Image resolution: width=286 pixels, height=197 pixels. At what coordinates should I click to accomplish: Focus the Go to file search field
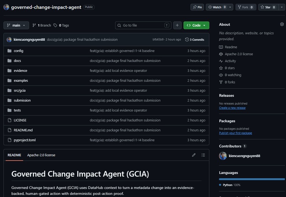(x=143, y=25)
